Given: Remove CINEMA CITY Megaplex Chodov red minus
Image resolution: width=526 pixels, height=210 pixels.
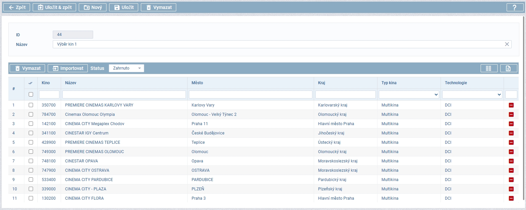Looking at the screenshot, I should point(511,124).
